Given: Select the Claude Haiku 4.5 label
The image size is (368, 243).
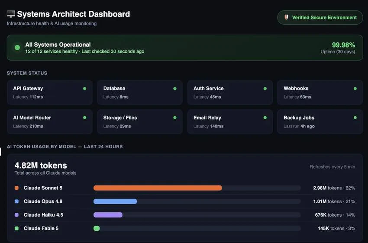Looking at the screenshot, I should click(x=43, y=215).
